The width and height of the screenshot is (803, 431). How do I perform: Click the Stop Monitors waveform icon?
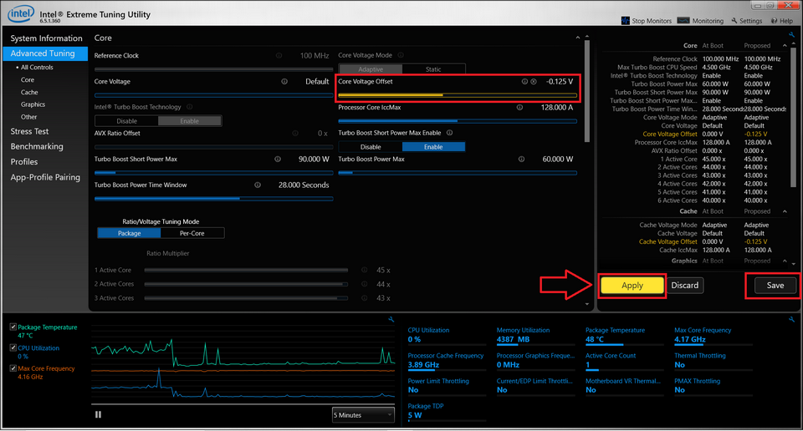click(626, 21)
